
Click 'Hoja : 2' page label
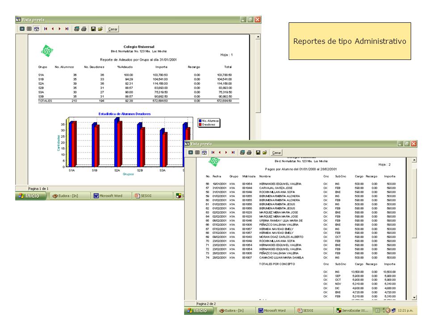[x=384, y=165]
